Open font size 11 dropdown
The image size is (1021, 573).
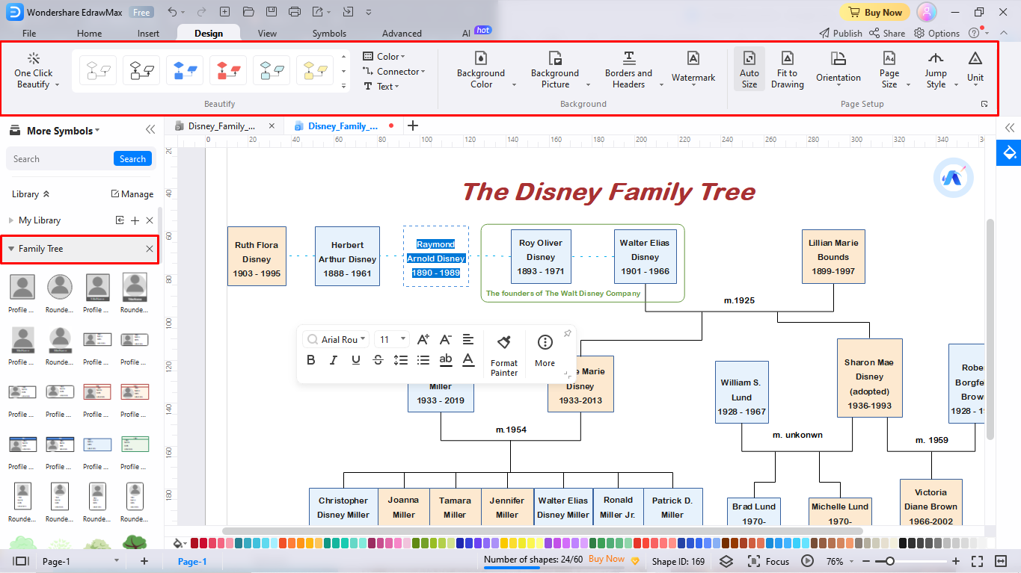(x=392, y=339)
